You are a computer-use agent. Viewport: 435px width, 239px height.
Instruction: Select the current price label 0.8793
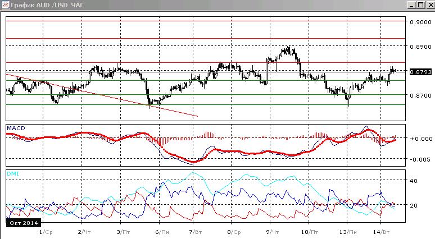[x=420, y=72]
